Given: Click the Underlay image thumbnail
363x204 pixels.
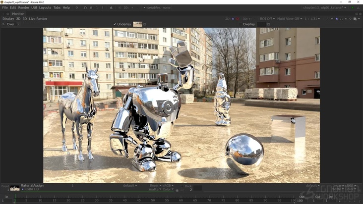Looking at the screenshot, I should [x=137, y=24].
